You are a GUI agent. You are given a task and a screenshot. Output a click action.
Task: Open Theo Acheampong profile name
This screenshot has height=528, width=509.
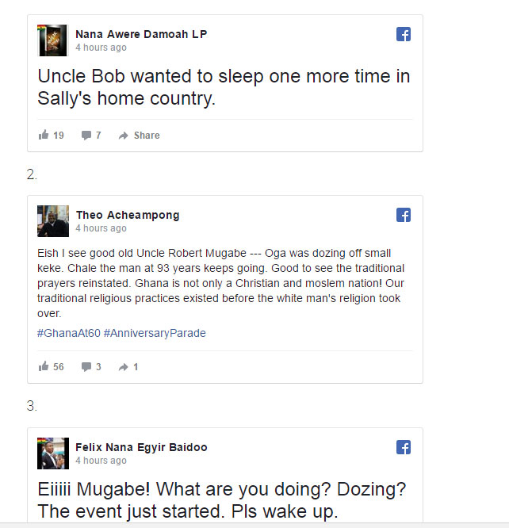coord(127,215)
